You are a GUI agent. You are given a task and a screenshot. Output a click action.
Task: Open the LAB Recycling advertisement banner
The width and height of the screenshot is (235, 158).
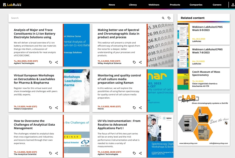[204, 120]
